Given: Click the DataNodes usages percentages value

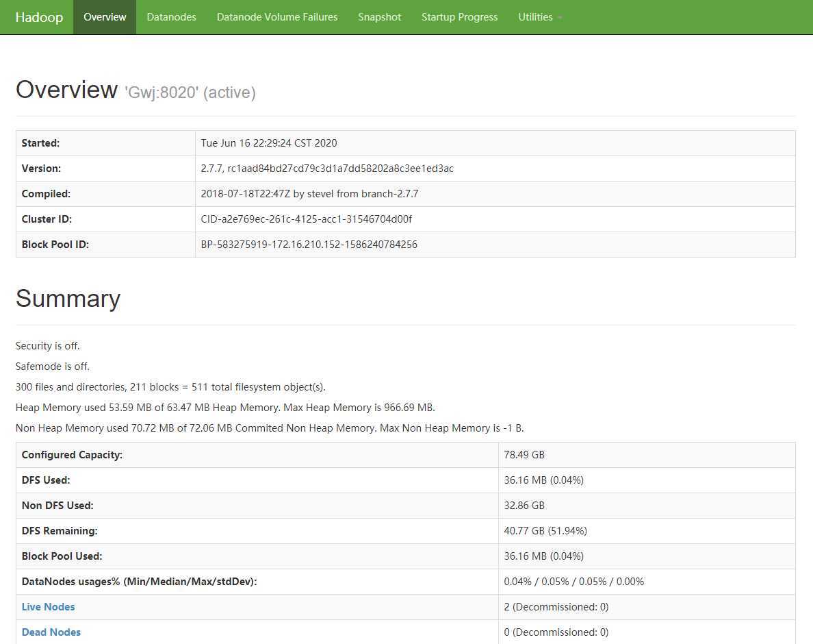Looking at the screenshot, I should (574, 582).
